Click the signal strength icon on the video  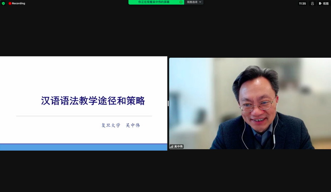pos(171,146)
